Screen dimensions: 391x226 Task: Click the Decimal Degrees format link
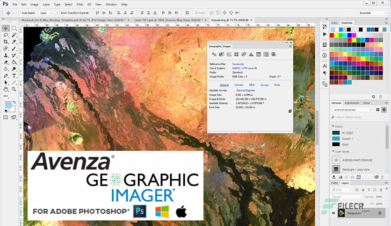pos(246,91)
